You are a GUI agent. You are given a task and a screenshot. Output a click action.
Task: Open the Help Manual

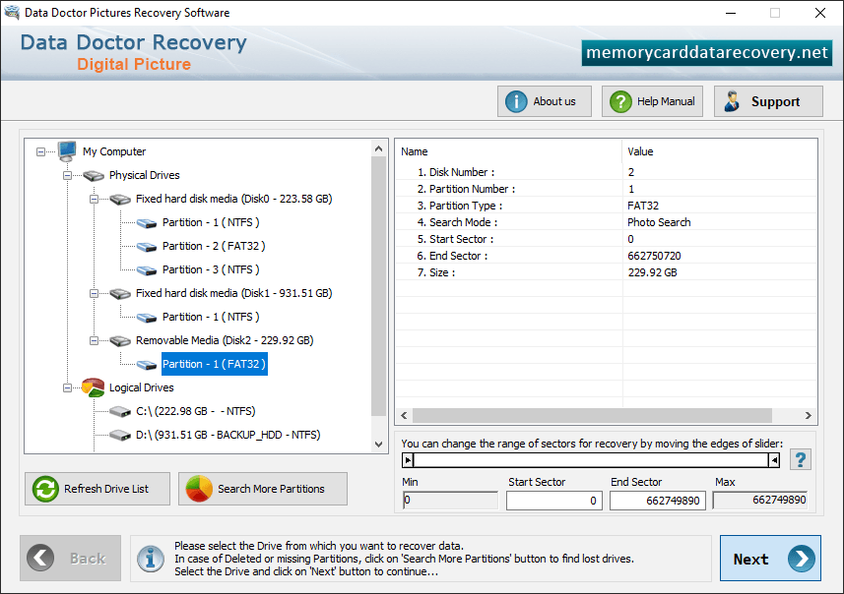tap(652, 101)
